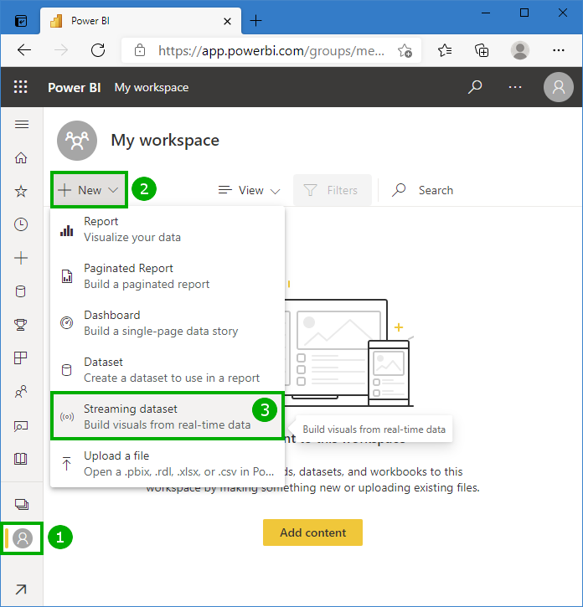Click the browser back arrow

click(24, 50)
